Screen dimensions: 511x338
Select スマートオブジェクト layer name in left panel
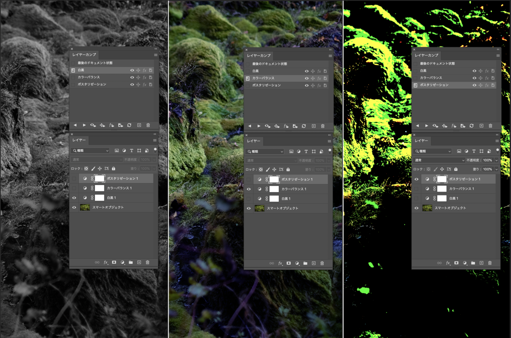(x=108, y=207)
